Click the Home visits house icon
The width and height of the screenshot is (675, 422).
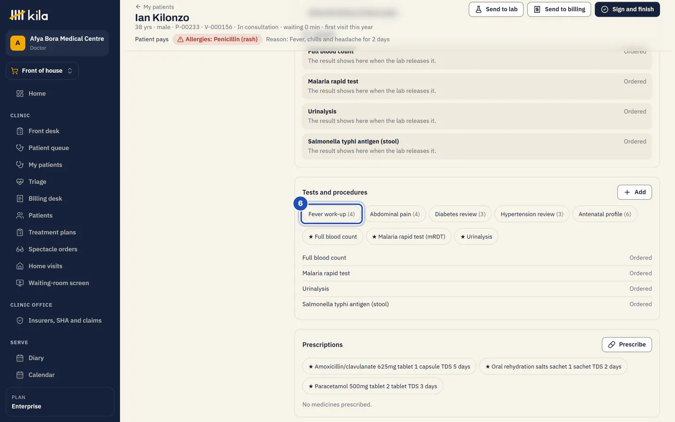click(20, 266)
